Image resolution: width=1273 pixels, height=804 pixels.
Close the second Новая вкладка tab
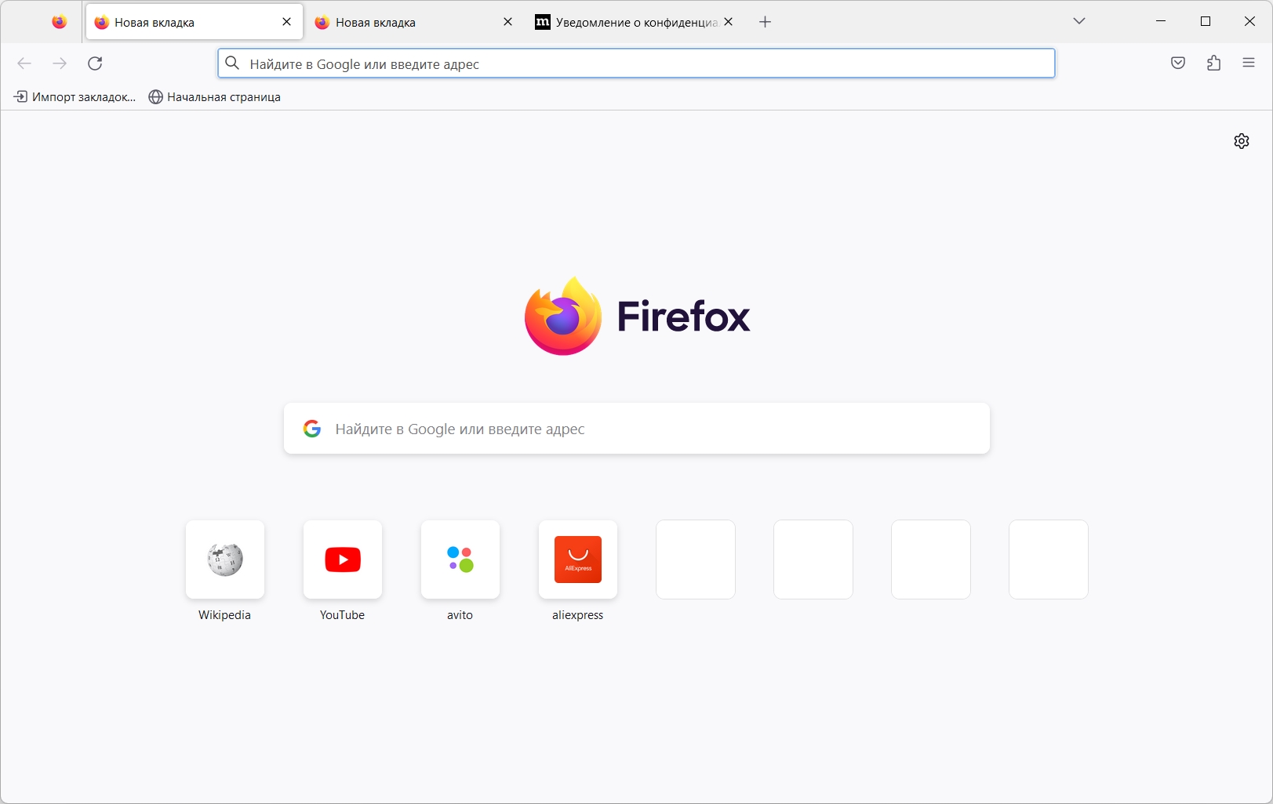tap(508, 22)
